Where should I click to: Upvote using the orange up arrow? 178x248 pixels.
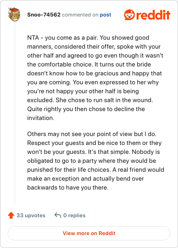[11, 215]
